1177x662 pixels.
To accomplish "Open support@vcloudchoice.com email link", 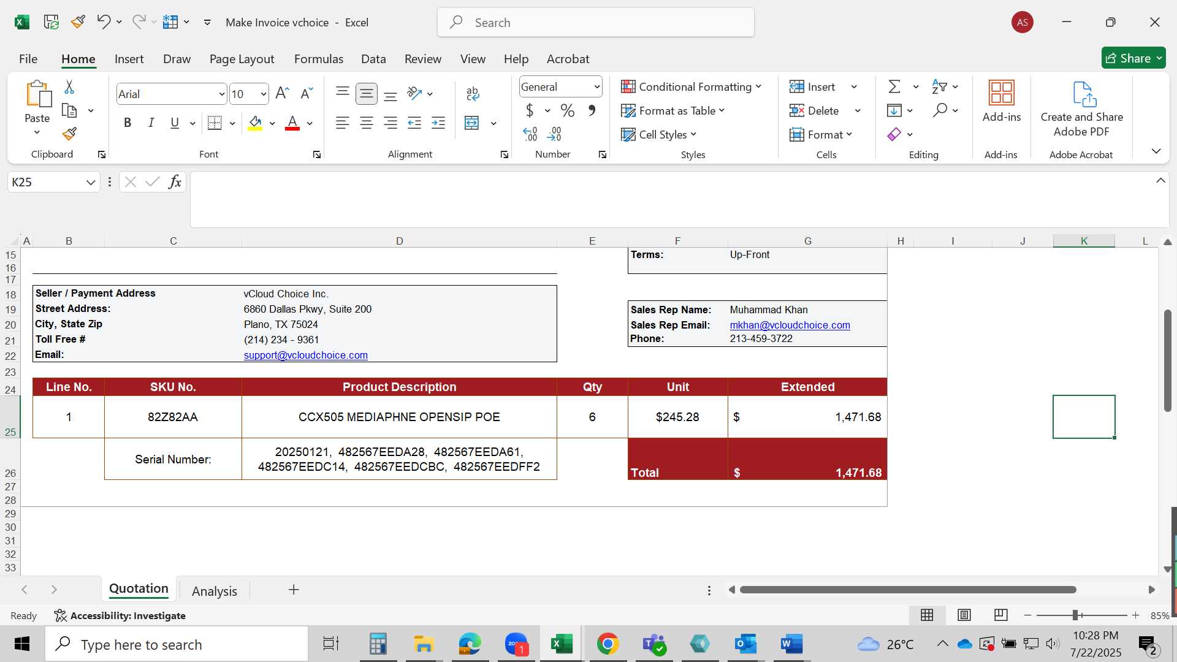I will [305, 355].
